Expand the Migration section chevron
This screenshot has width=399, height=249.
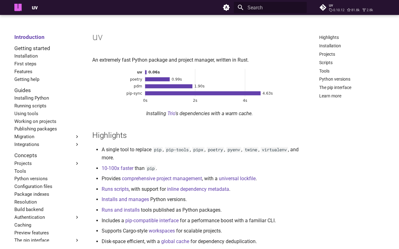pyautogui.click(x=77, y=137)
